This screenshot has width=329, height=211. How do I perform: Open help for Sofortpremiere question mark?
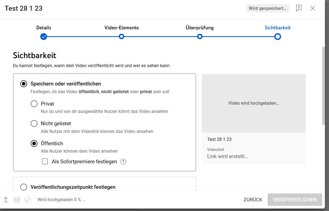point(123,162)
